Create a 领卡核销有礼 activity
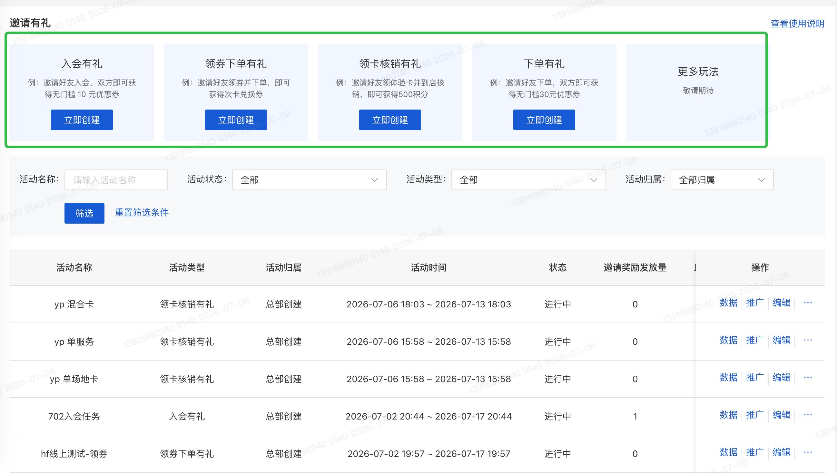The height and width of the screenshot is (473, 837). pyautogui.click(x=390, y=120)
